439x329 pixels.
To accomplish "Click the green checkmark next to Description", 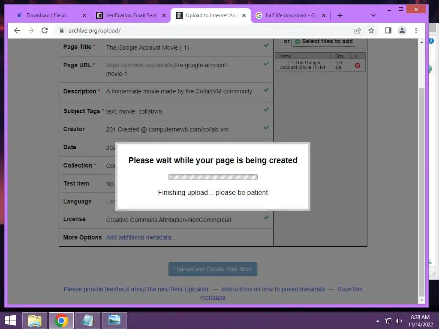I will coord(266,90).
